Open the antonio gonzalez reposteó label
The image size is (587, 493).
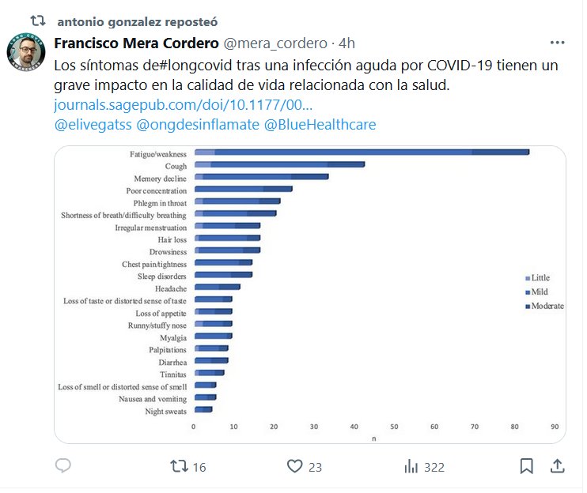pyautogui.click(x=138, y=21)
